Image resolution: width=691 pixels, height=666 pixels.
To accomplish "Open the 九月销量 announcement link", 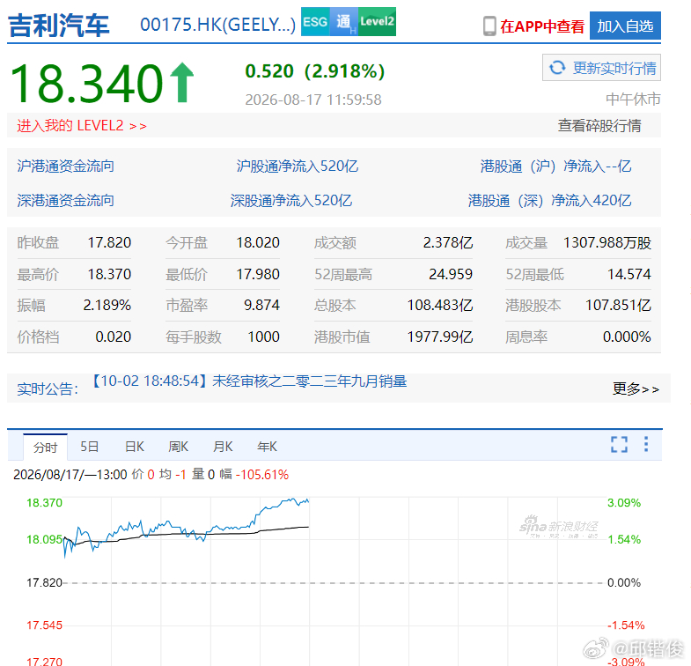I will pos(249,381).
